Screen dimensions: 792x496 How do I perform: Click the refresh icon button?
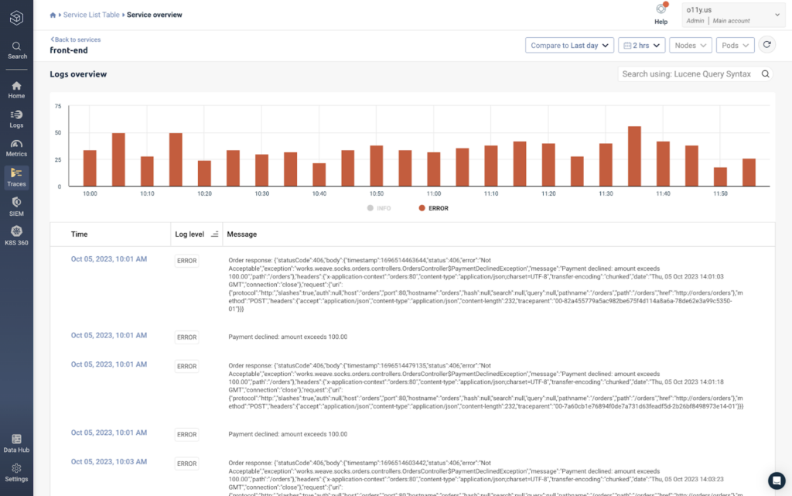(766, 45)
